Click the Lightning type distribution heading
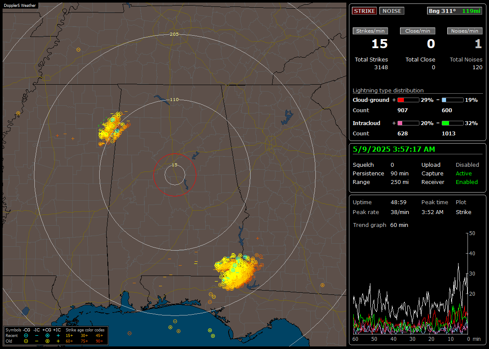489x349 pixels. click(x=388, y=90)
